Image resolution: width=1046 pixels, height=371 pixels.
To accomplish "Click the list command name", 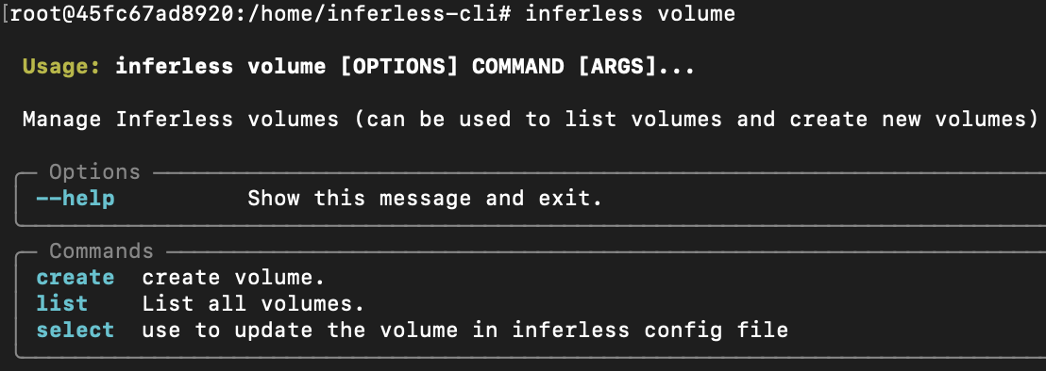I will (62, 304).
